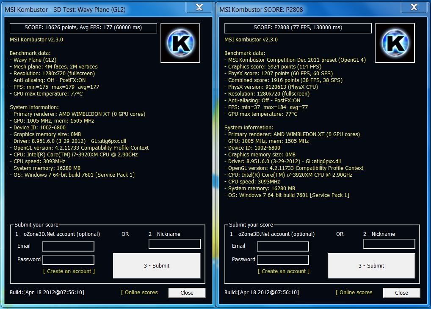This screenshot has height=309, width=431.
Task: Open 'Create an account' in the SCORE: P2808 window
Action: pyautogui.click(x=284, y=271)
